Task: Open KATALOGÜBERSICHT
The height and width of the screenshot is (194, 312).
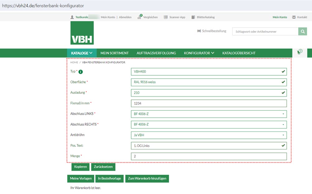Action: pyautogui.click(x=239, y=53)
